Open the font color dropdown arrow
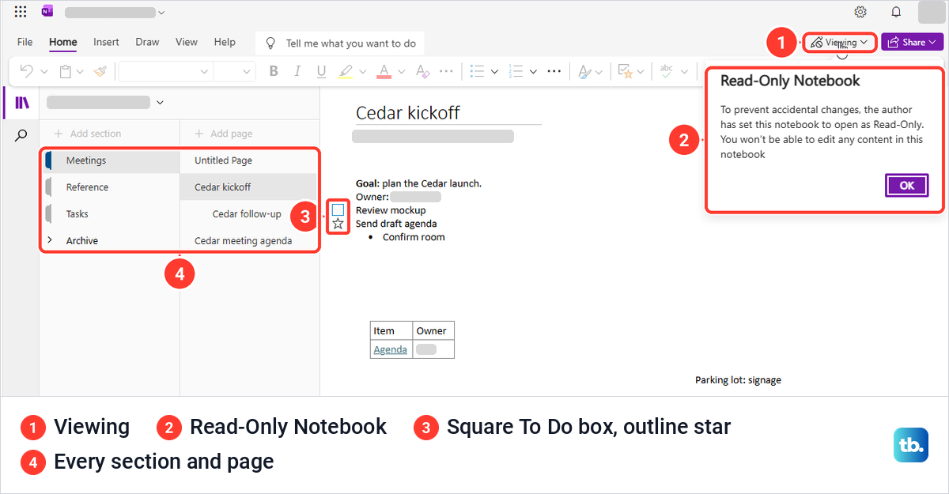 [401, 72]
